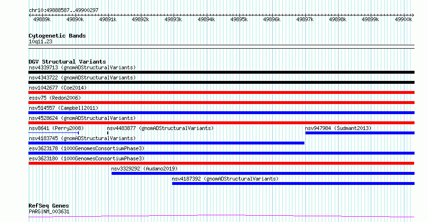Click the red bar under nsv1042677
Image resolution: width=428 pixels, height=222 pixels.
221,92
